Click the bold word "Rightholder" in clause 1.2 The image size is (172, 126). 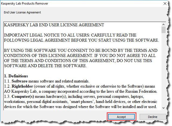point(22,86)
